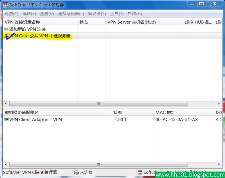Image resolution: width=225 pixels, height=178 pixels.
Task: Close the SoftEther VPN Client window
Action: [x=215, y=4]
